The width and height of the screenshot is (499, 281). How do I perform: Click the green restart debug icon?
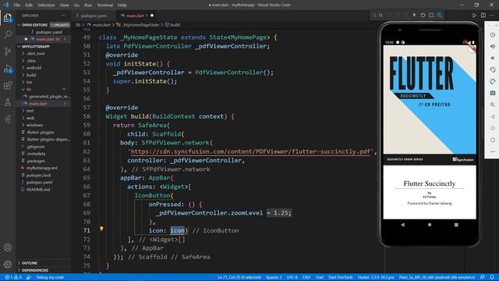(423, 16)
